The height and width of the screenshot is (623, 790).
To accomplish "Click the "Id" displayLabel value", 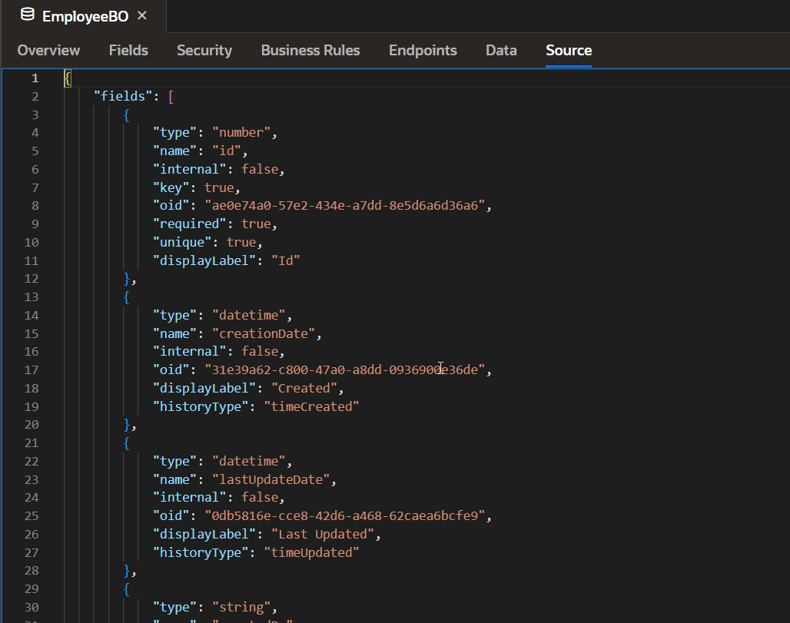I will pos(286,260).
